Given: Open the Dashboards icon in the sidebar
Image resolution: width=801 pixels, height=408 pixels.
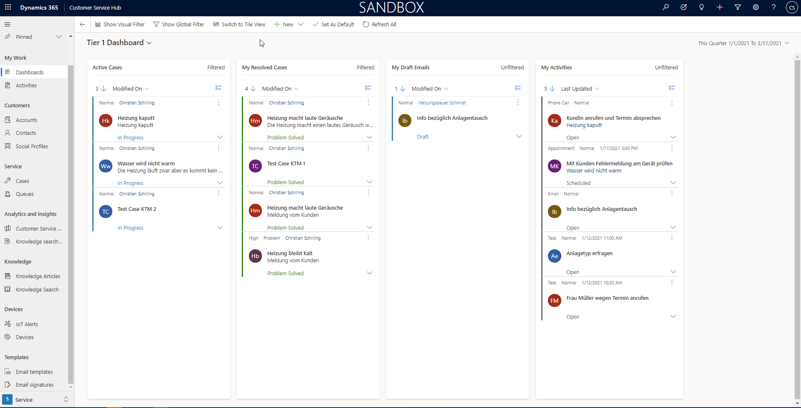Looking at the screenshot, I should 8,72.
